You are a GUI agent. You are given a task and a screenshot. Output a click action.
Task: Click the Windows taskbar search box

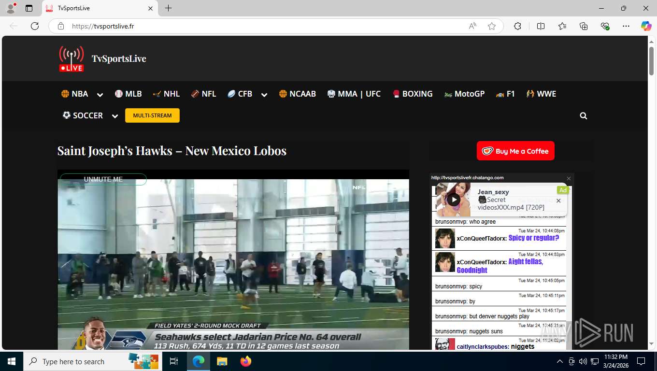[93, 361]
